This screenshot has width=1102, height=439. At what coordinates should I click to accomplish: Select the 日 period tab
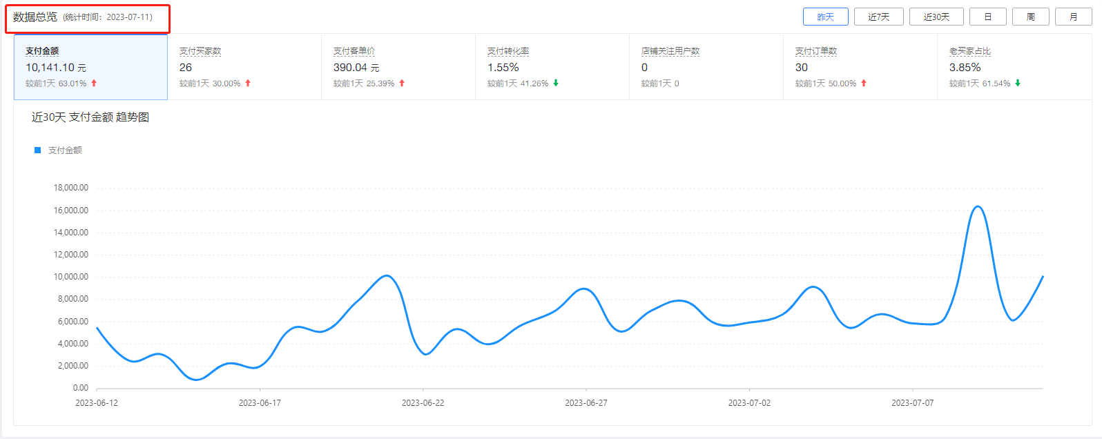(987, 17)
